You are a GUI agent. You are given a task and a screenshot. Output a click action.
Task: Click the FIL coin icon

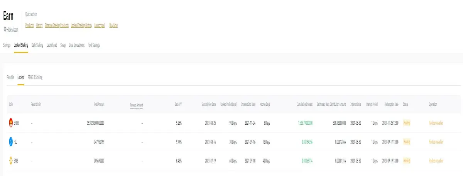click(11, 142)
